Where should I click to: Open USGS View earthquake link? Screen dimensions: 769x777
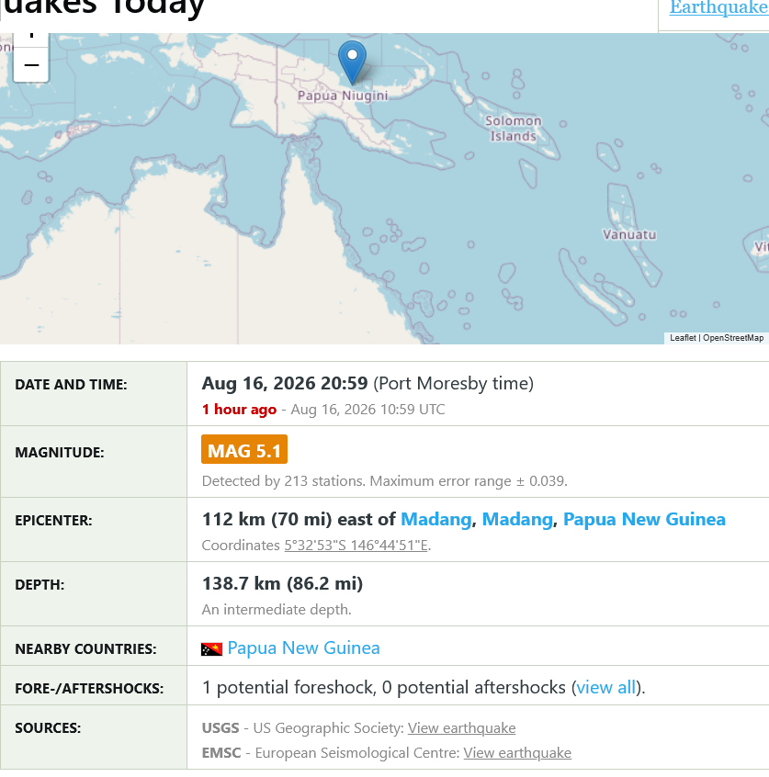click(x=461, y=728)
